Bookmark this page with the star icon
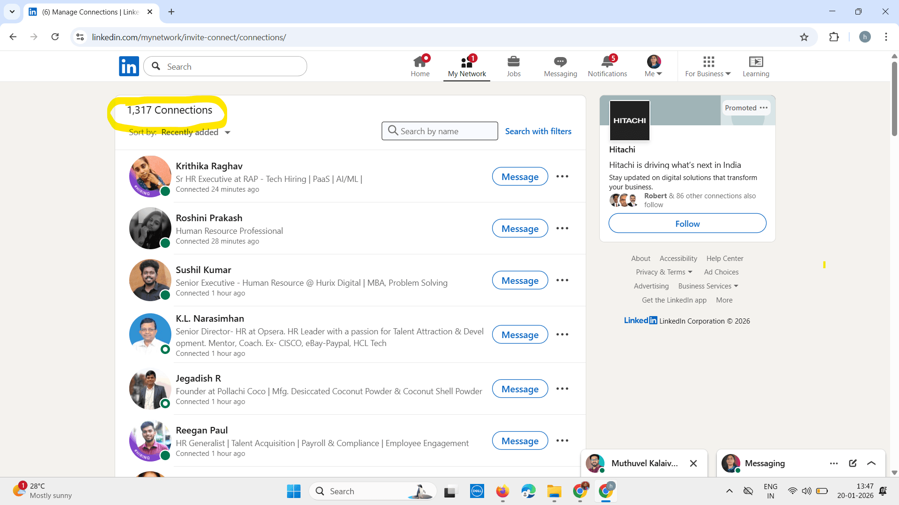This screenshot has height=505, width=899. 804,37
